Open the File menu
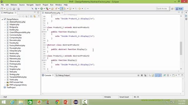The image size is (188, 105). tap(2, 5)
